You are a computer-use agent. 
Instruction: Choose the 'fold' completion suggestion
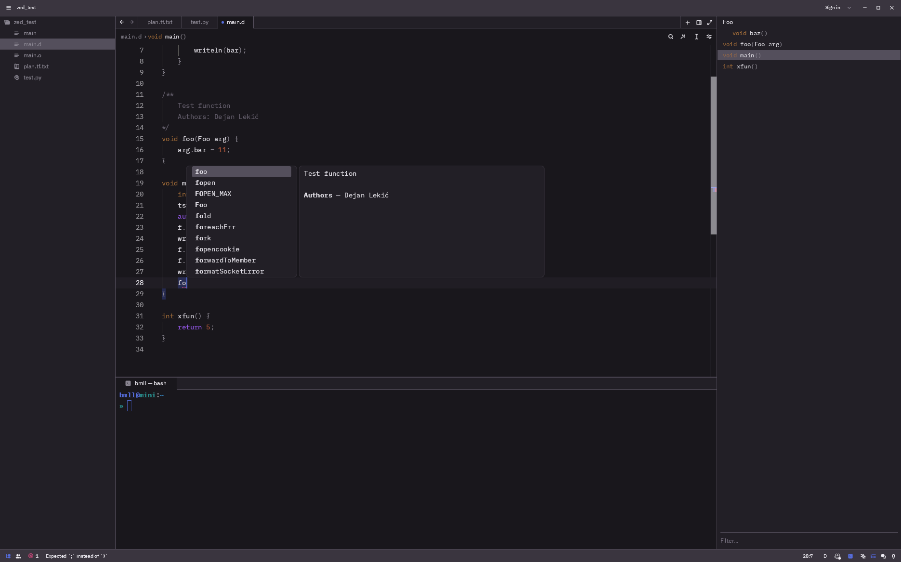tap(242, 216)
